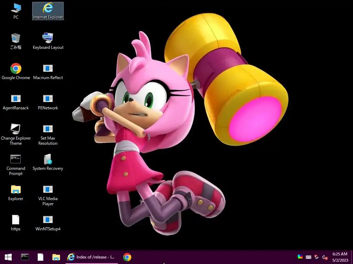The height and width of the screenshot is (264, 353).
Task: Select Set Max Resolution shortcut
Action: pyautogui.click(x=48, y=134)
